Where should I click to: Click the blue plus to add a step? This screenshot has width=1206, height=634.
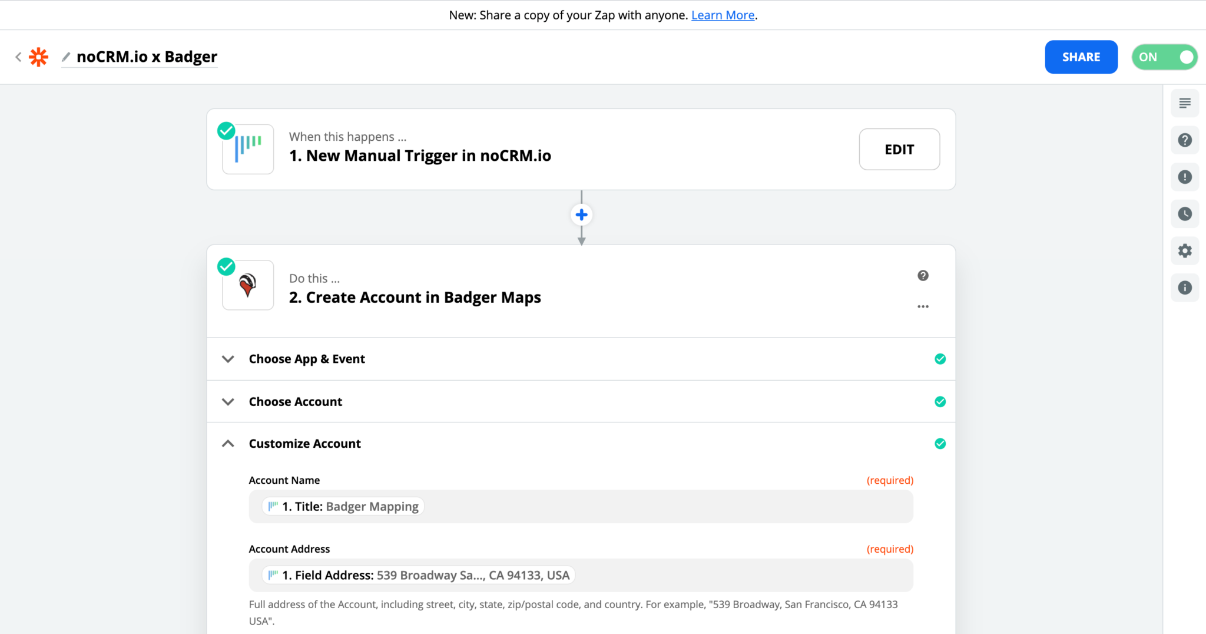(x=581, y=215)
